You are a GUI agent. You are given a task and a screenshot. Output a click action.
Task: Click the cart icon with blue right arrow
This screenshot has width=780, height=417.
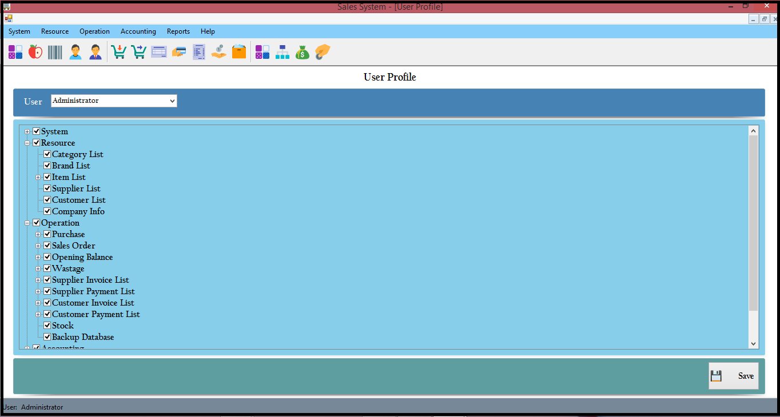139,53
